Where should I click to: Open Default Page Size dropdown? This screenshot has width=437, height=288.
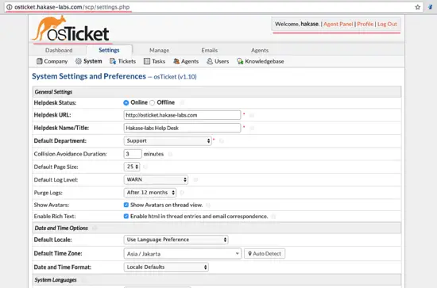click(x=132, y=167)
